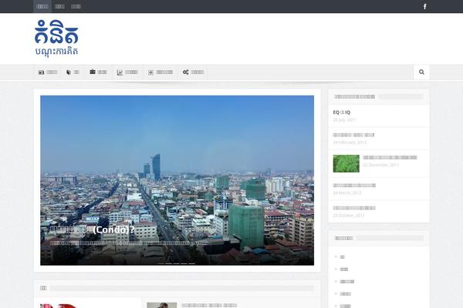
Task: Open the nav menu item with the gears icon
Action: click(x=193, y=72)
